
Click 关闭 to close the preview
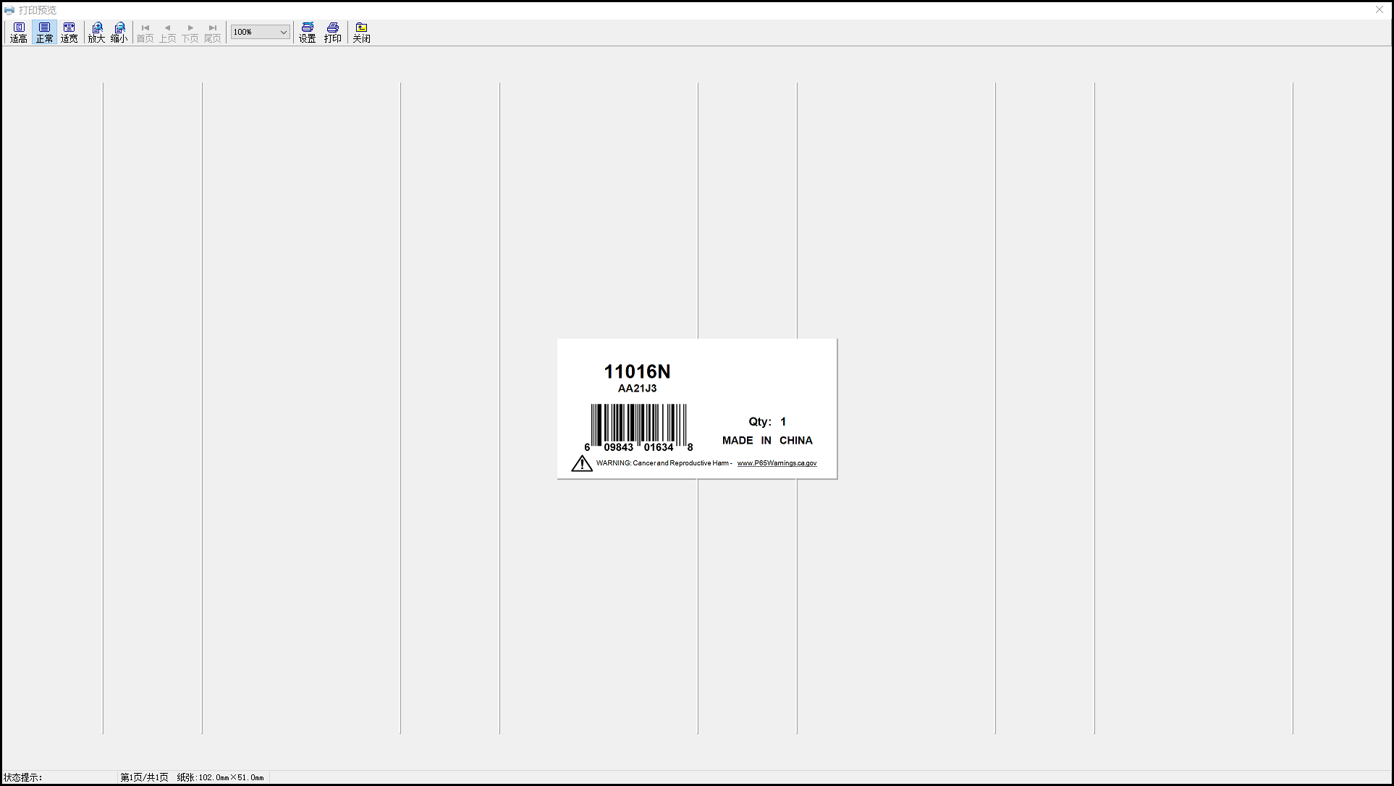(362, 33)
